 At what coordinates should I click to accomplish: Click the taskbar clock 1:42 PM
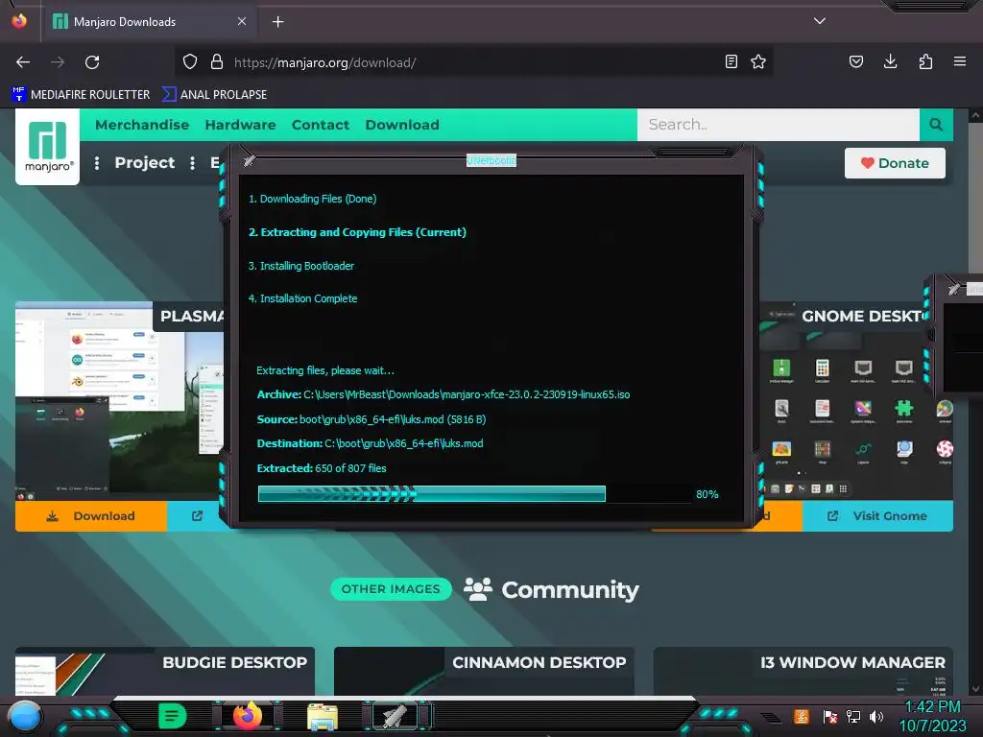pos(933,707)
